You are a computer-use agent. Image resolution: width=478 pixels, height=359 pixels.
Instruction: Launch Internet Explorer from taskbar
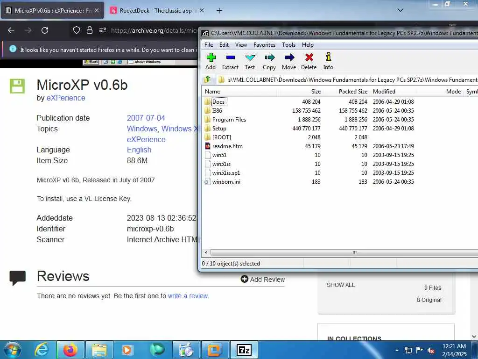click(42, 350)
